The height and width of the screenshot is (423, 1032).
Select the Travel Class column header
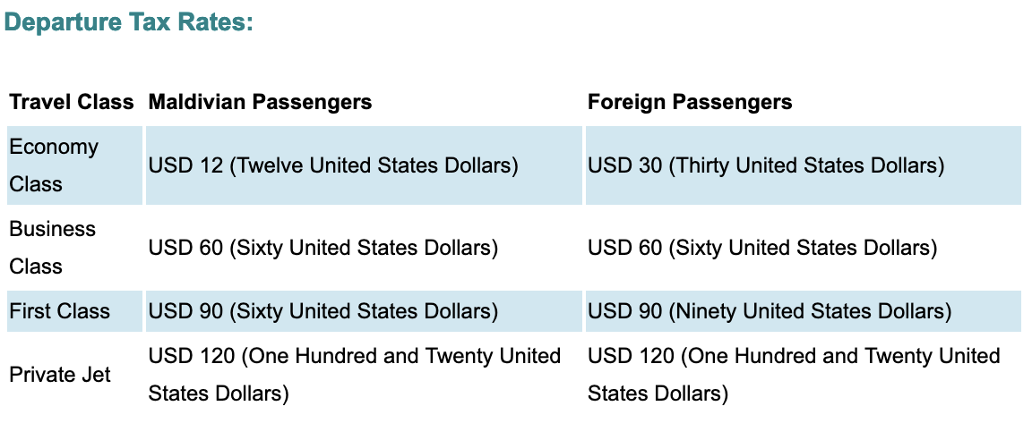(x=72, y=103)
